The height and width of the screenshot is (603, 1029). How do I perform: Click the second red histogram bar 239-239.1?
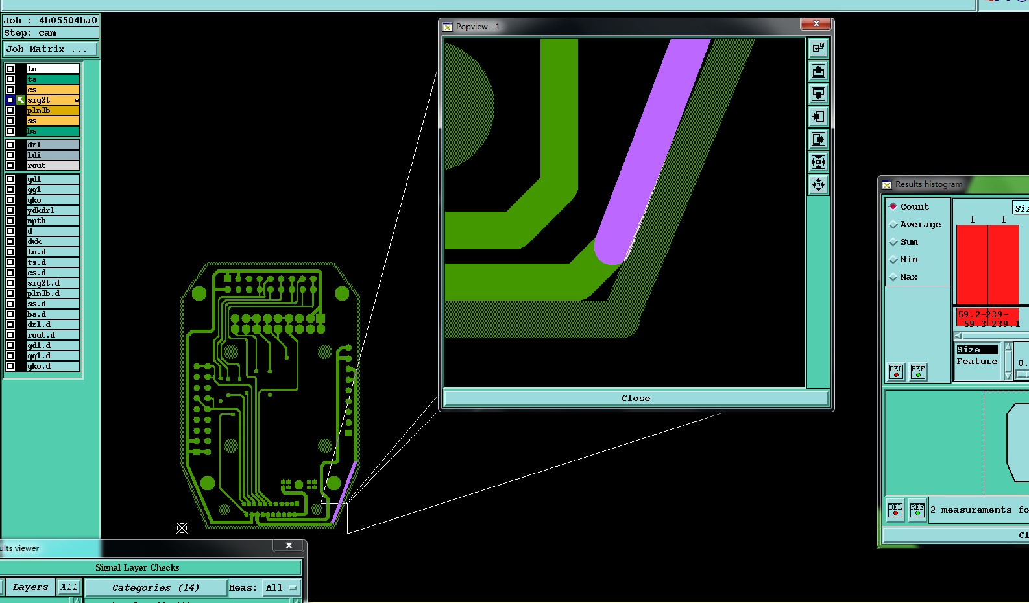click(1003, 265)
